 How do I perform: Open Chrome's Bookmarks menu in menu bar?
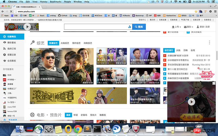[56, 2]
